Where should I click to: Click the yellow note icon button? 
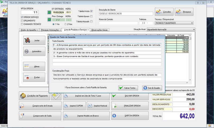[56, 96]
